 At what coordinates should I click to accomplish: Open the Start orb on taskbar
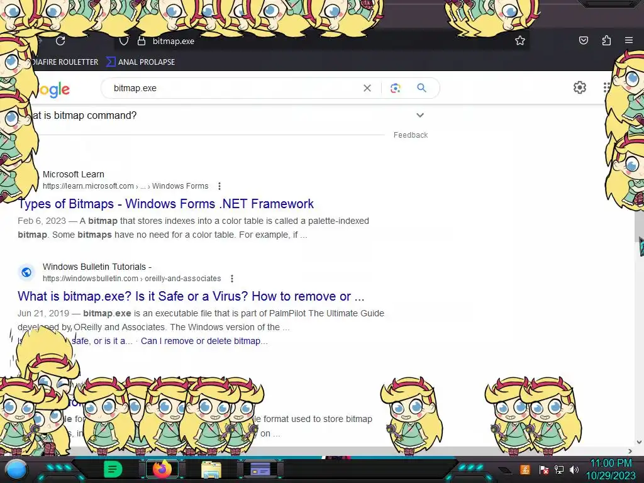(x=16, y=469)
